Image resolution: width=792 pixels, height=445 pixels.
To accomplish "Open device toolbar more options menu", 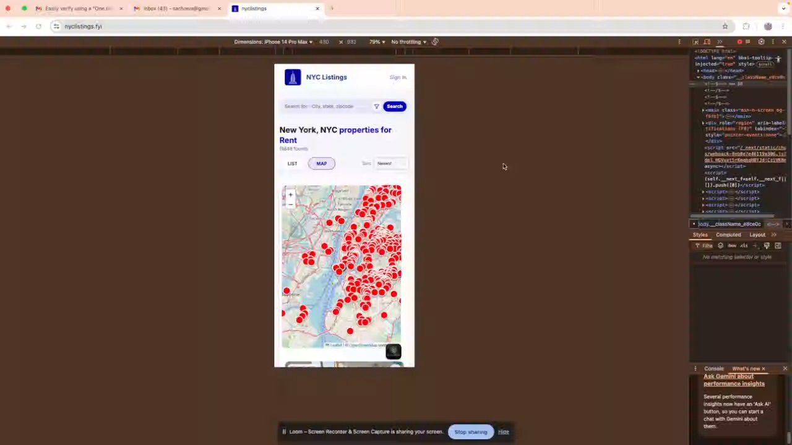I will (679, 42).
